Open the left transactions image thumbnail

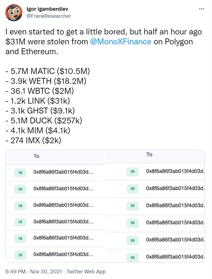55,206
